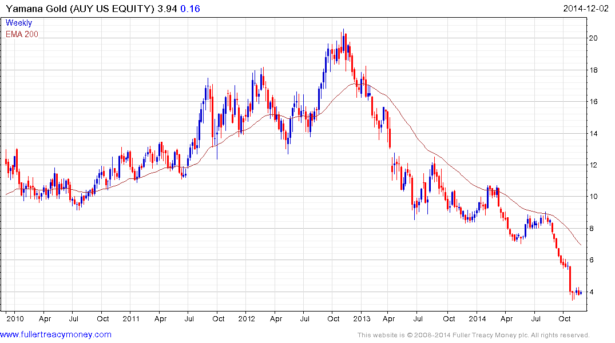Click the 14 price axis label
The width and height of the screenshot is (615, 343).
click(x=593, y=134)
